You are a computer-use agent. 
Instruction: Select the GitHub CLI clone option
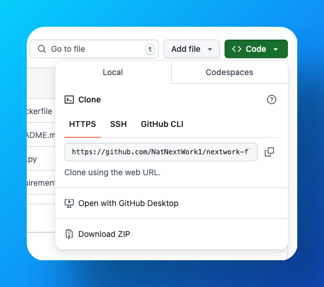[x=162, y=124]
